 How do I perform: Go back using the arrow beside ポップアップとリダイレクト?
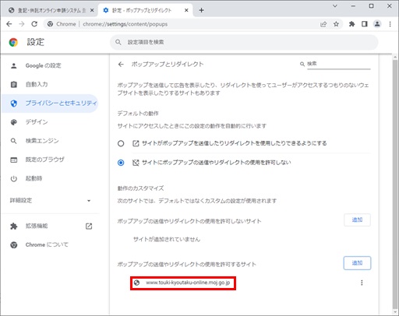pos(121,65)
